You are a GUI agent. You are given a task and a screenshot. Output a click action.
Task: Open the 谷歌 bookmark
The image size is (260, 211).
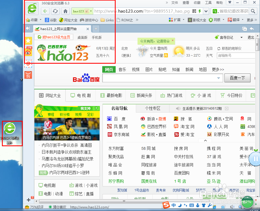51,20
